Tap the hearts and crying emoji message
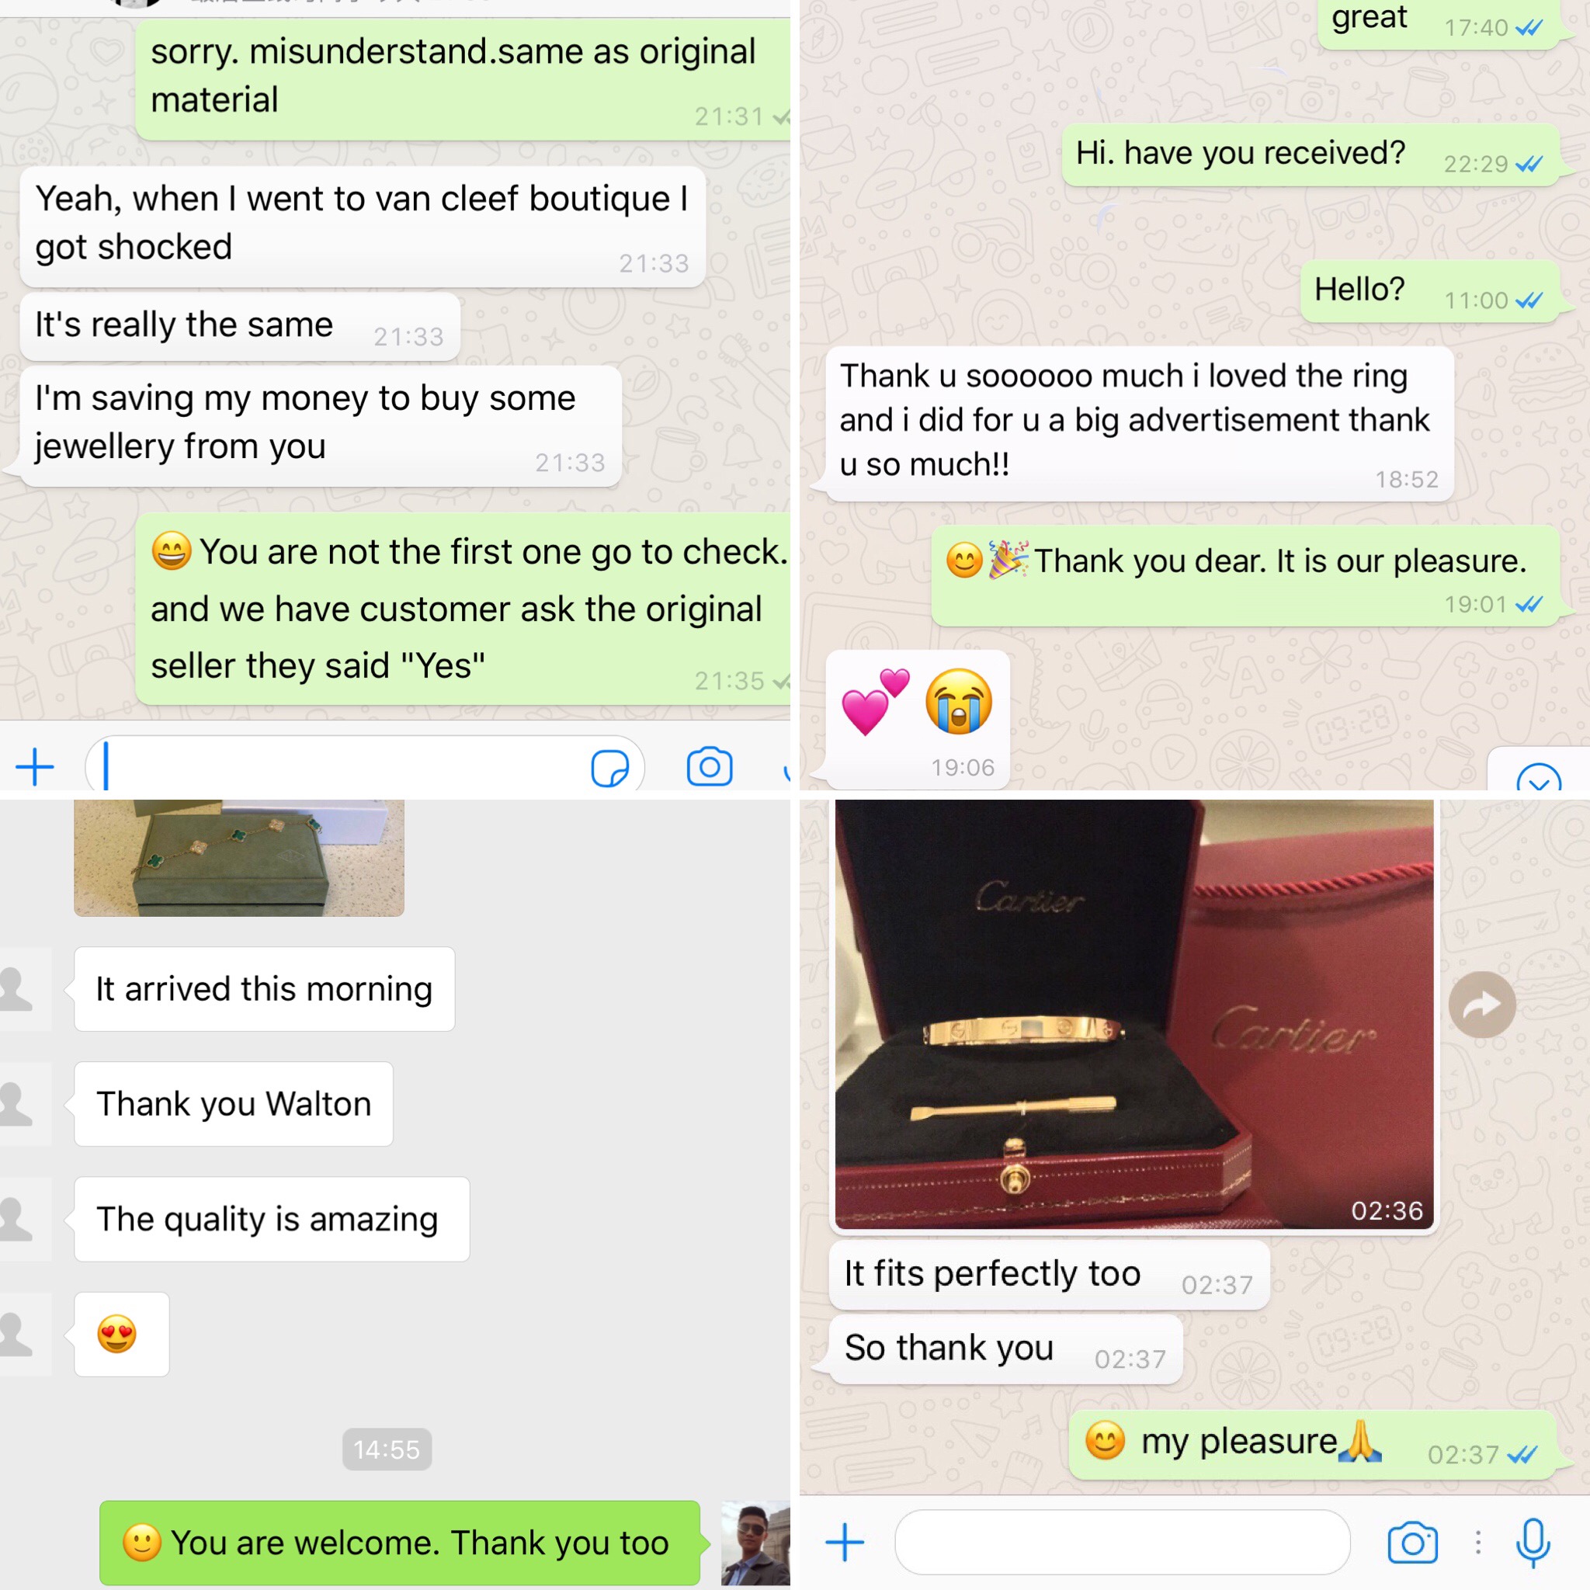The image size is (1590, 1590). point(918,719)
